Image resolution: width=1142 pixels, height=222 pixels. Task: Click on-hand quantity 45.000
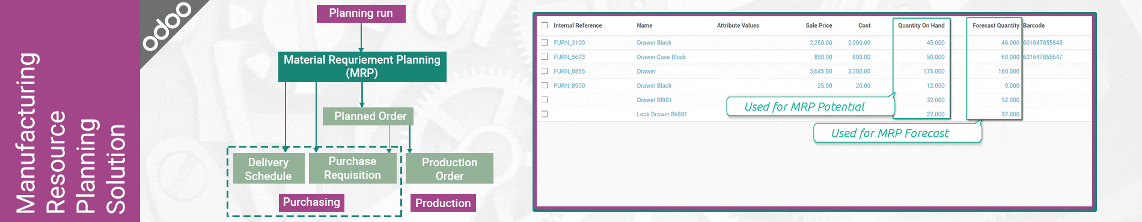[x=935, y=43]
